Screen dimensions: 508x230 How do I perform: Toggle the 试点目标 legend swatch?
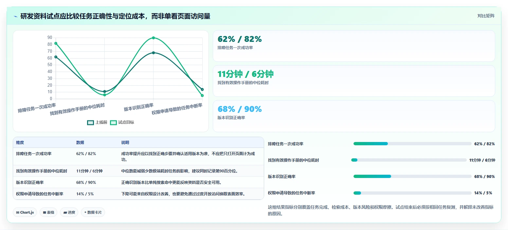(113, 122)
